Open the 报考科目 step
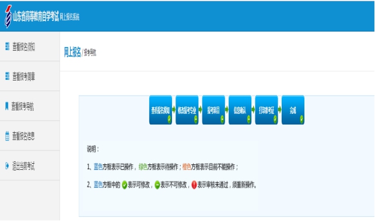Viewport: 375px width, 221px height. (213, 110)
